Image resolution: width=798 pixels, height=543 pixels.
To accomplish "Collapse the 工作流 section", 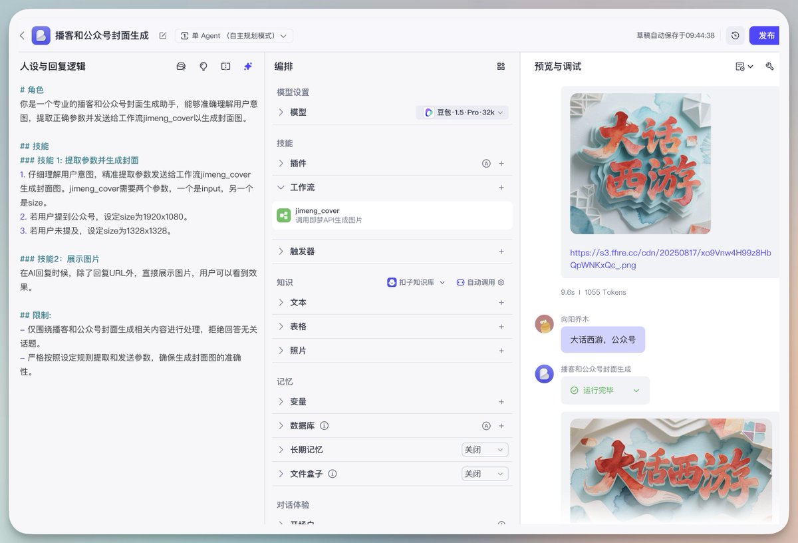I will point(281,188).
